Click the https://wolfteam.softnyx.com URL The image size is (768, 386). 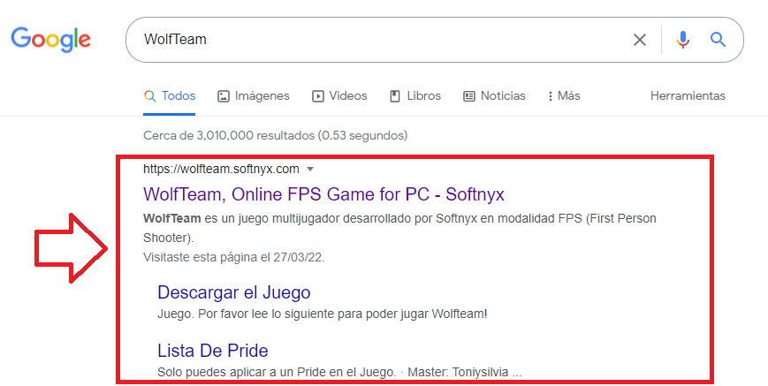221,170
